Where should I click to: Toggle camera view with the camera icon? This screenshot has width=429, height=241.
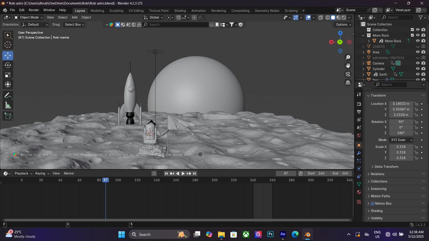point(348,74)
